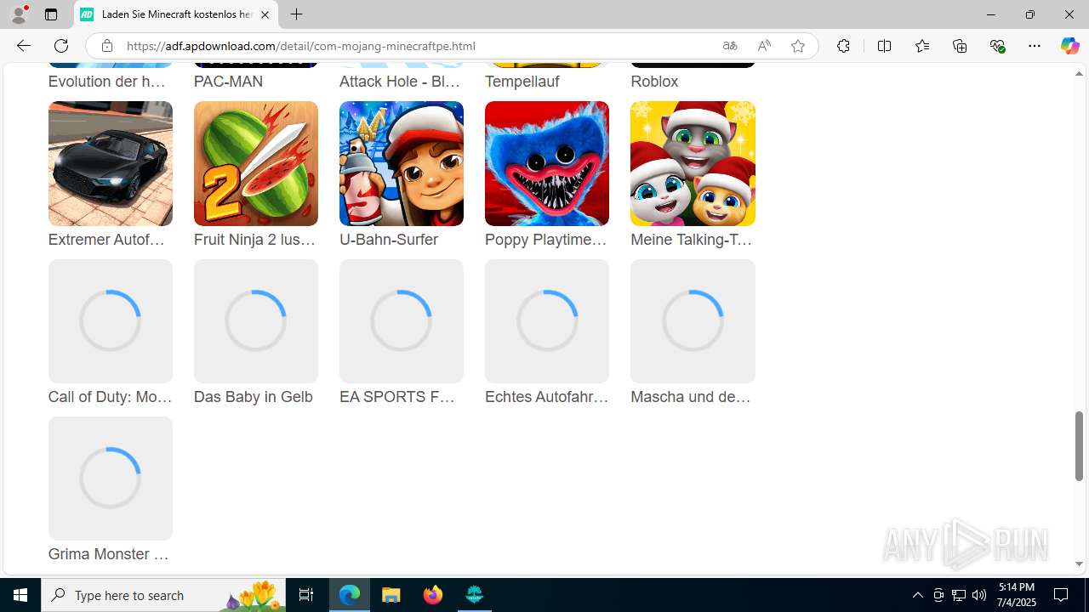
Task: Open the volume control
Action: coord(979,595)
